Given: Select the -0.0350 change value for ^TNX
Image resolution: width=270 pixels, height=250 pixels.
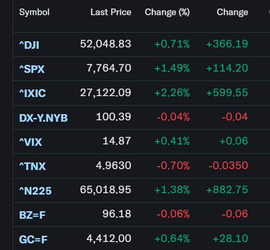Looking at the screenshot, I should (228, 166).
